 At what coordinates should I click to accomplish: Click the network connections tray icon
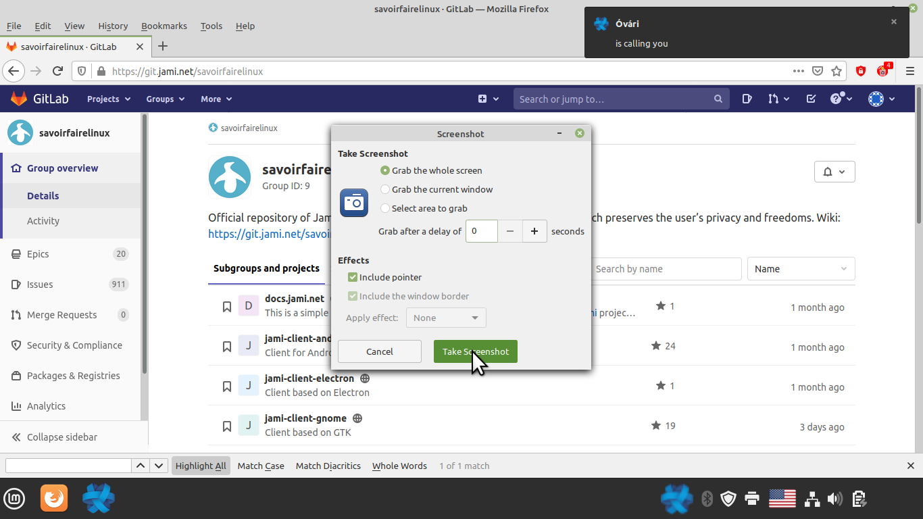[x=812, y=499]
